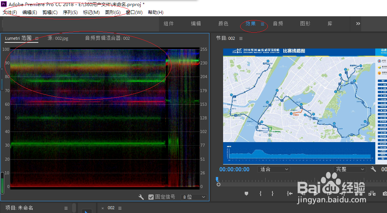This screenshot has height=213, width=387.
Task: Click the Export Frame camera icon
Action: 385,194
